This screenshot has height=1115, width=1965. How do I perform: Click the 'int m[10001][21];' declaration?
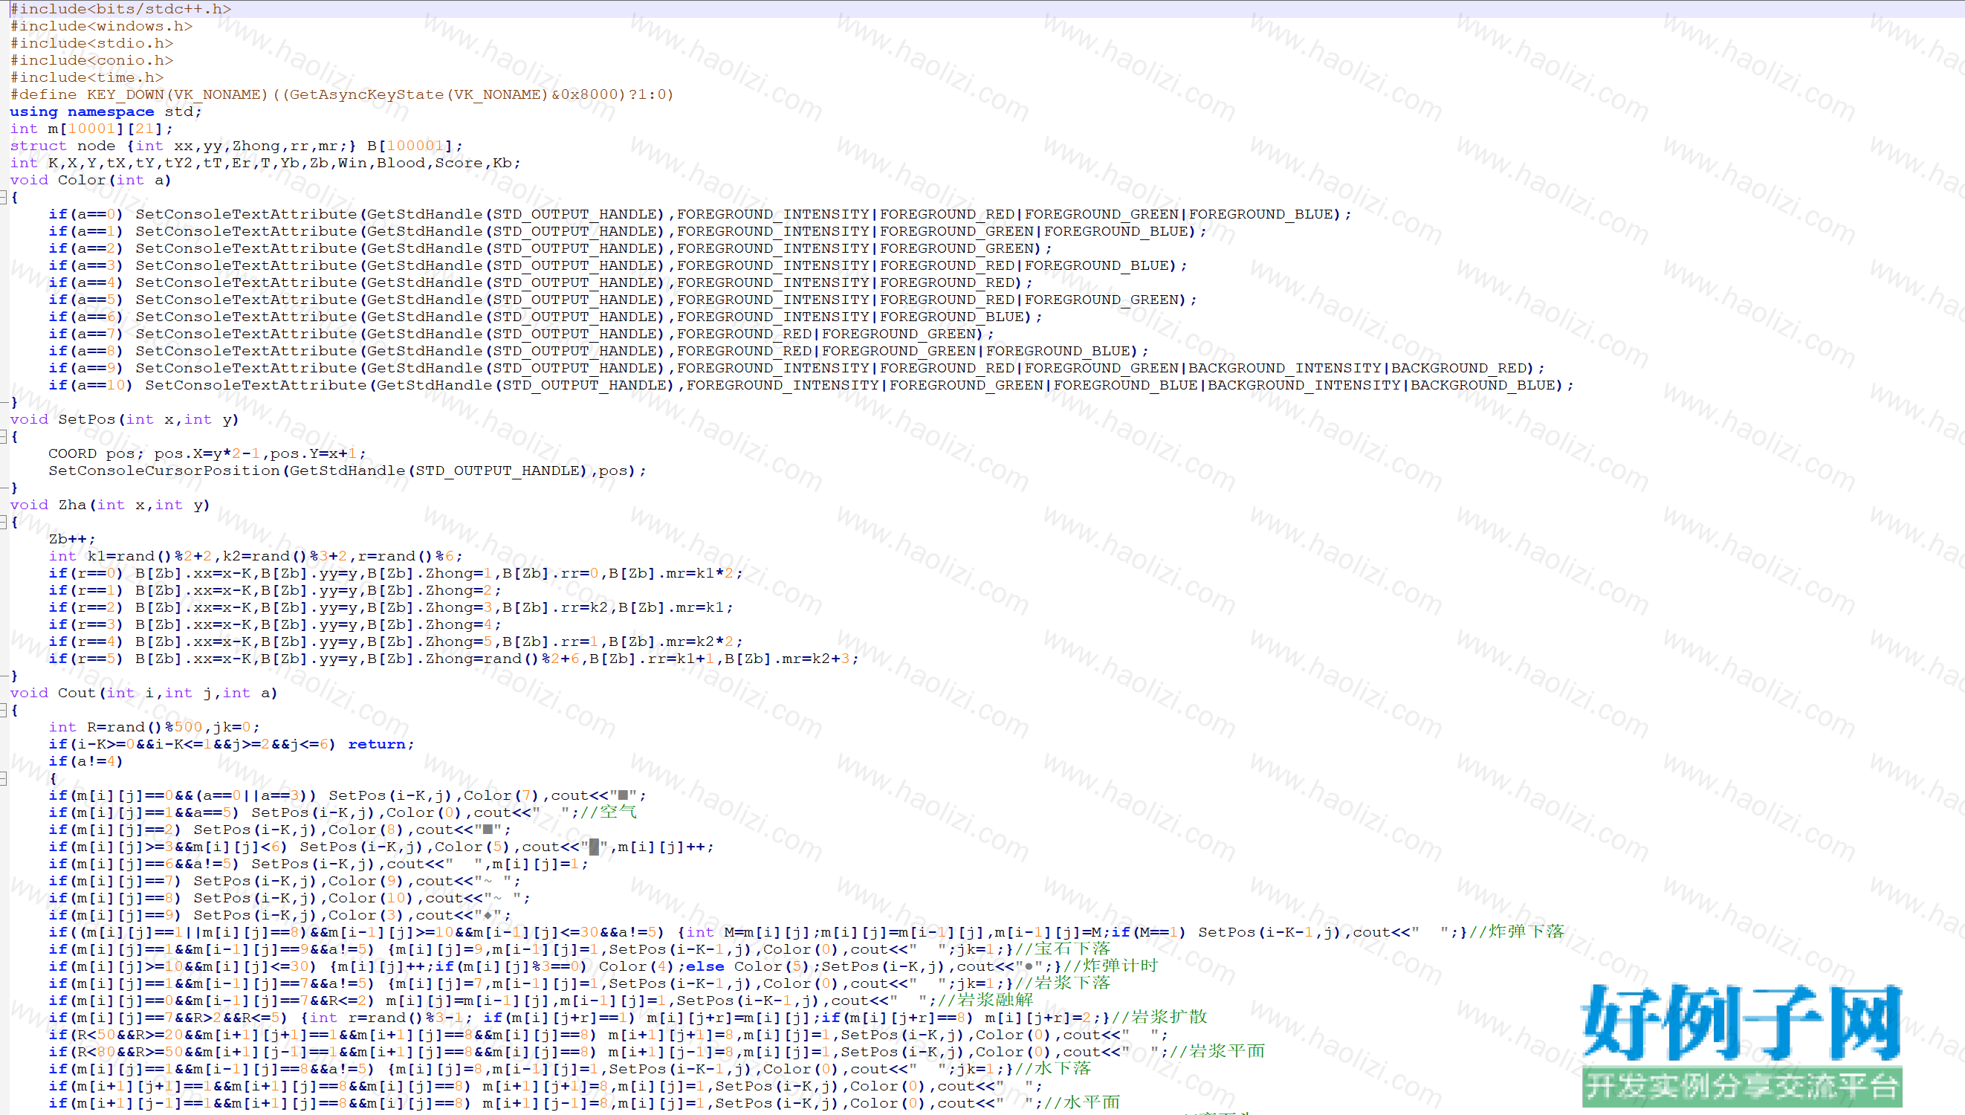coord(91,129)
